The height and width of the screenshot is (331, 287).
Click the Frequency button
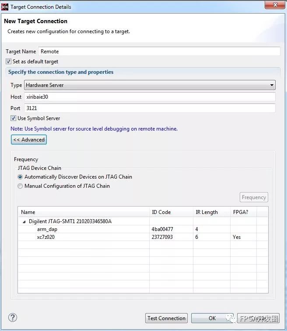click(254, 197)
